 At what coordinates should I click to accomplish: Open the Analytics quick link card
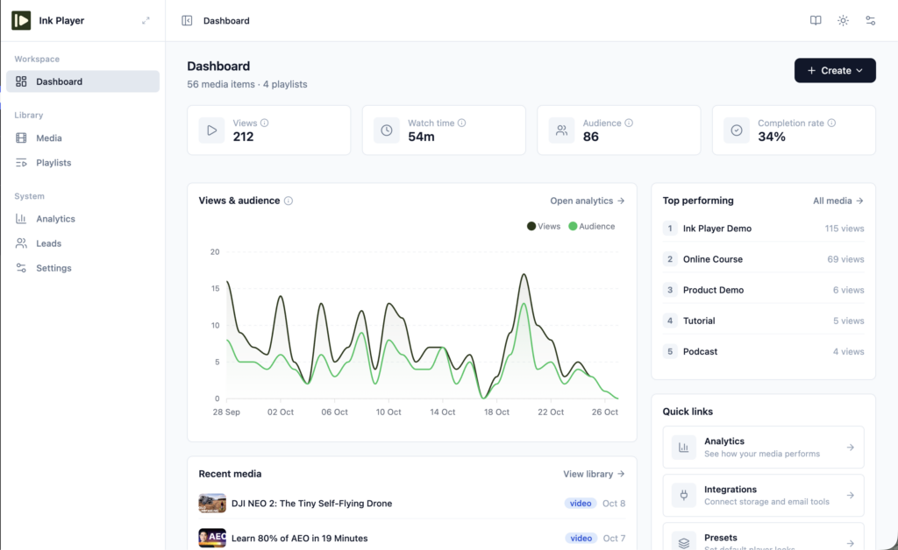(x=764, y=448)
